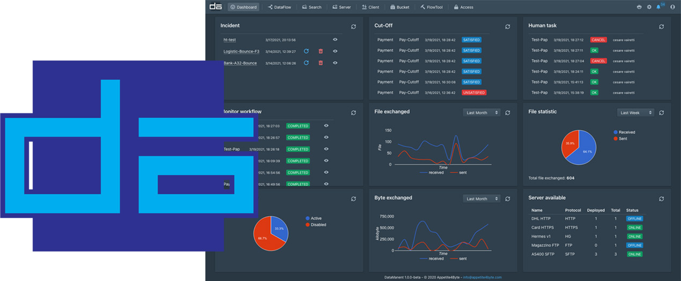Click the user info icon at far right
The height and width of the screenshot is (281, 681).
point(672,7)
